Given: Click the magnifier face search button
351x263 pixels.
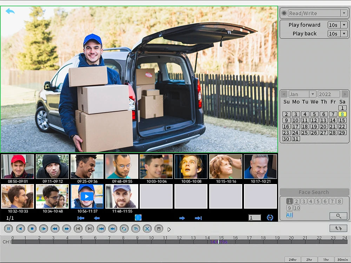Looking at the screenshot, I should (338, 216).
